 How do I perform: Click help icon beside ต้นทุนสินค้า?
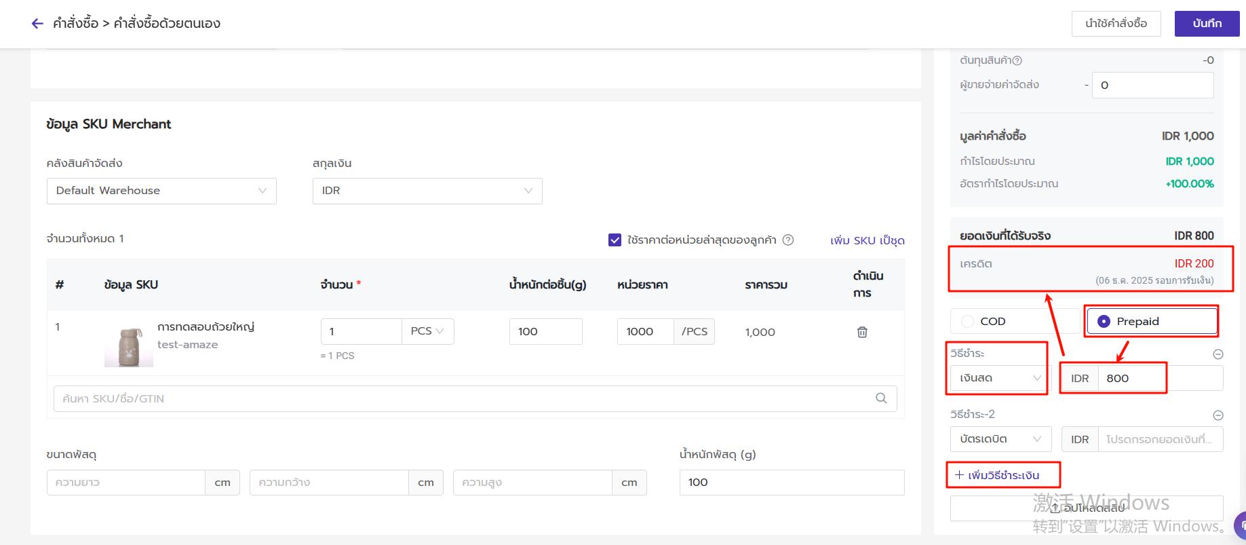click(1017, 60)
